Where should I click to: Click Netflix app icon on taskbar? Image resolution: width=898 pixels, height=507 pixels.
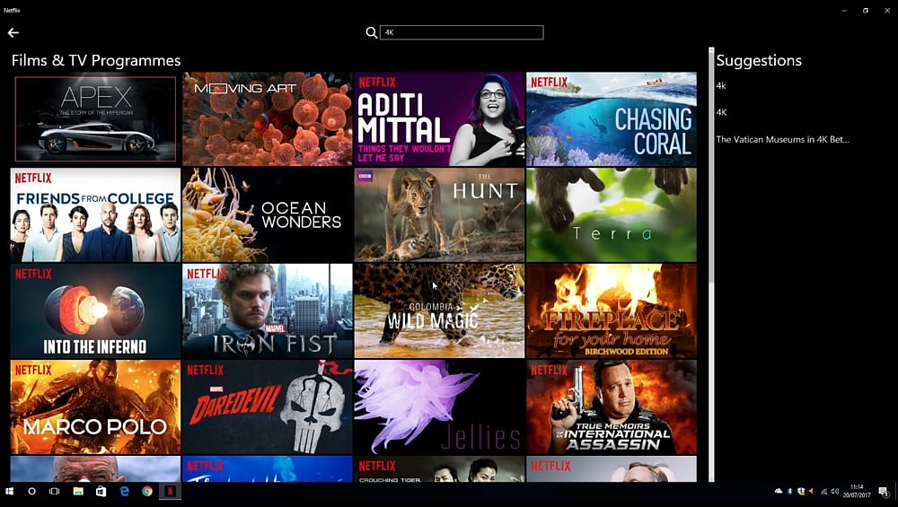[x=170, y=491]
